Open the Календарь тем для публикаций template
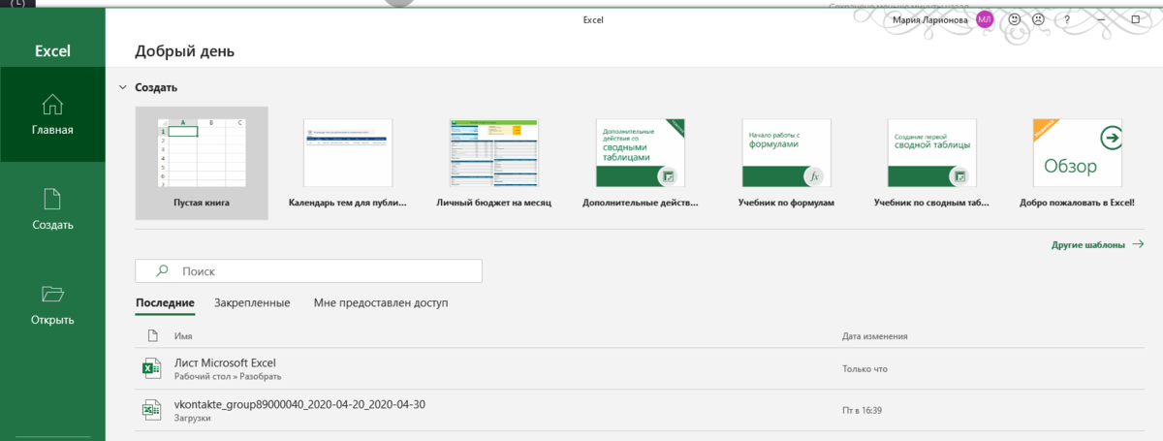1163x441 pixels. pos(348,163)
